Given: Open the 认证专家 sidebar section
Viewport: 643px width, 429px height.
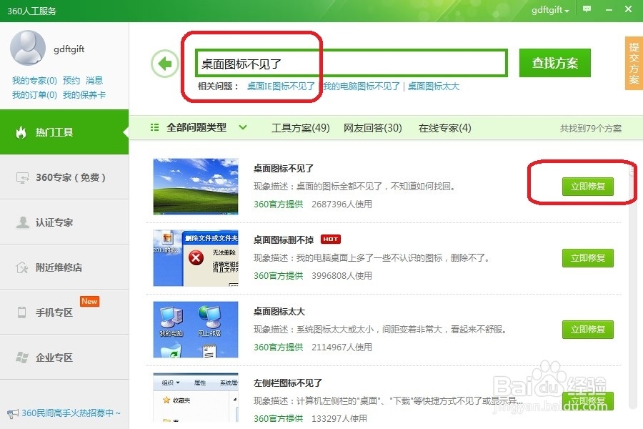Looking at the screenshot, I should point(64,222).
